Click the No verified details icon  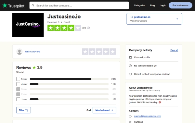pos(130,66)
